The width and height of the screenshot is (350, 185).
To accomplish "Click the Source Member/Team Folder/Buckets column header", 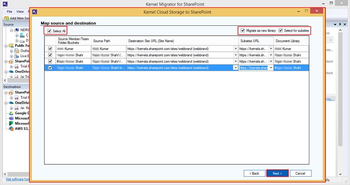I will 73,41.
